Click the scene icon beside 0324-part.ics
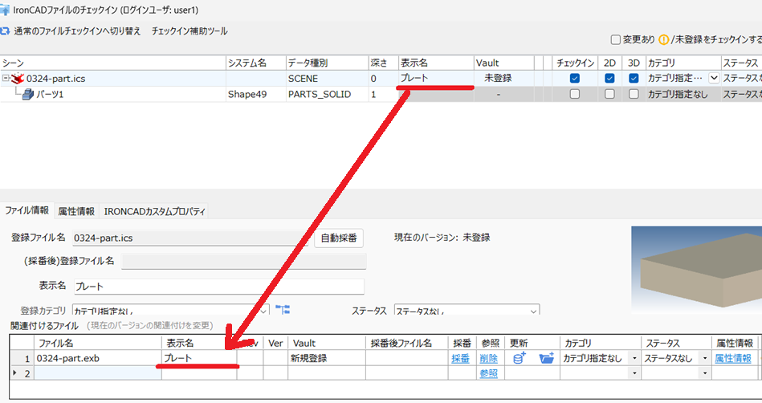 (x=18, y=78)
